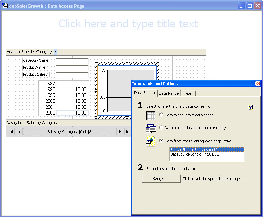263x217 pixels.
Task: Click the help question mark icon
Action: 250,108
